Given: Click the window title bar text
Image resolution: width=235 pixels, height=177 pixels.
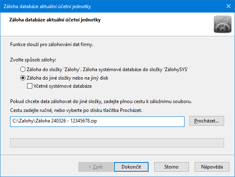Looking at the screenshot, I should coord(47,6).
